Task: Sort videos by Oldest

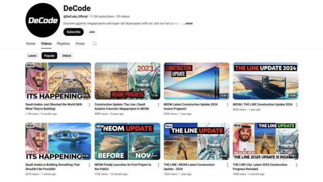Action: (x=66, y=56)
